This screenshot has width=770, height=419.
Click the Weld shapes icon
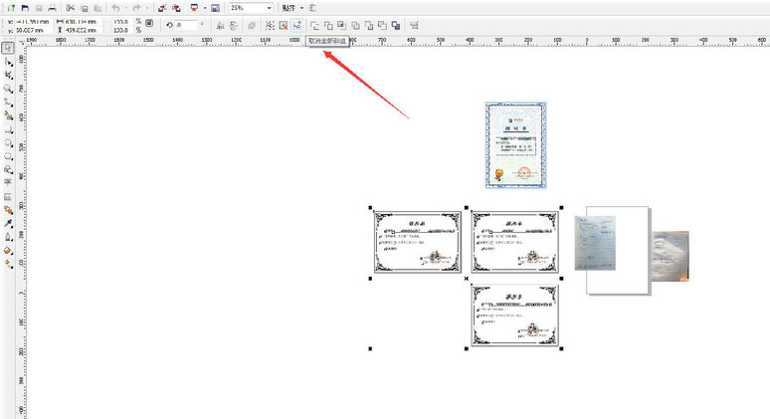click(x=315, y=24)
